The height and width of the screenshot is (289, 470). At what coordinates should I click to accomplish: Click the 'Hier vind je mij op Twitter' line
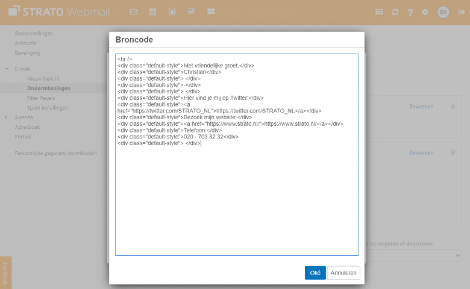coord(190,98)
